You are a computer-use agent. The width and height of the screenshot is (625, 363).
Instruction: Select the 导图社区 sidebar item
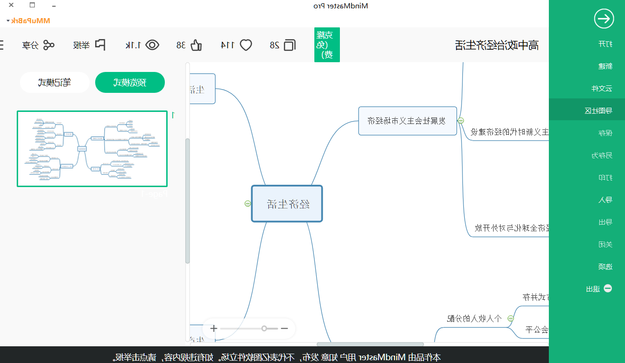coord(587,110)
